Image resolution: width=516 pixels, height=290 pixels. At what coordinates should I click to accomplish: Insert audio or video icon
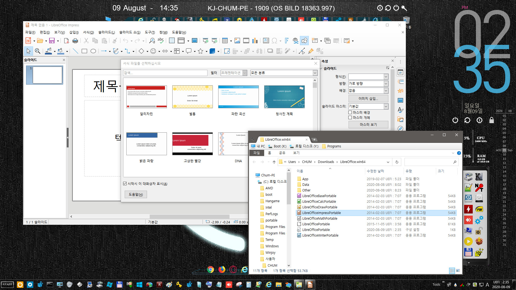click(x=246, y=41)
